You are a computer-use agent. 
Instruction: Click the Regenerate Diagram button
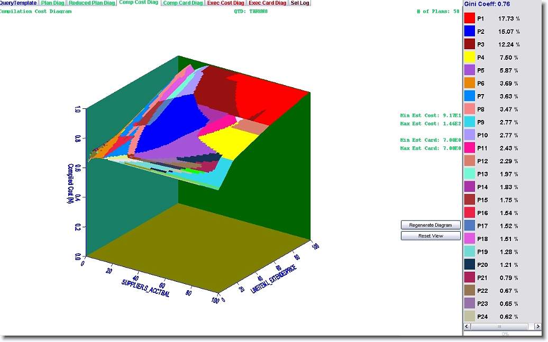tap(431, 225)
